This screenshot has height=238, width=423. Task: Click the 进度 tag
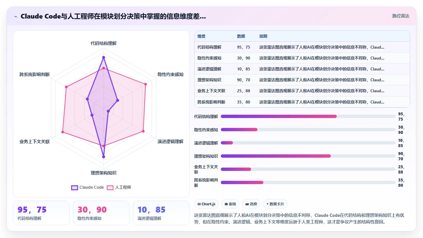251,204
